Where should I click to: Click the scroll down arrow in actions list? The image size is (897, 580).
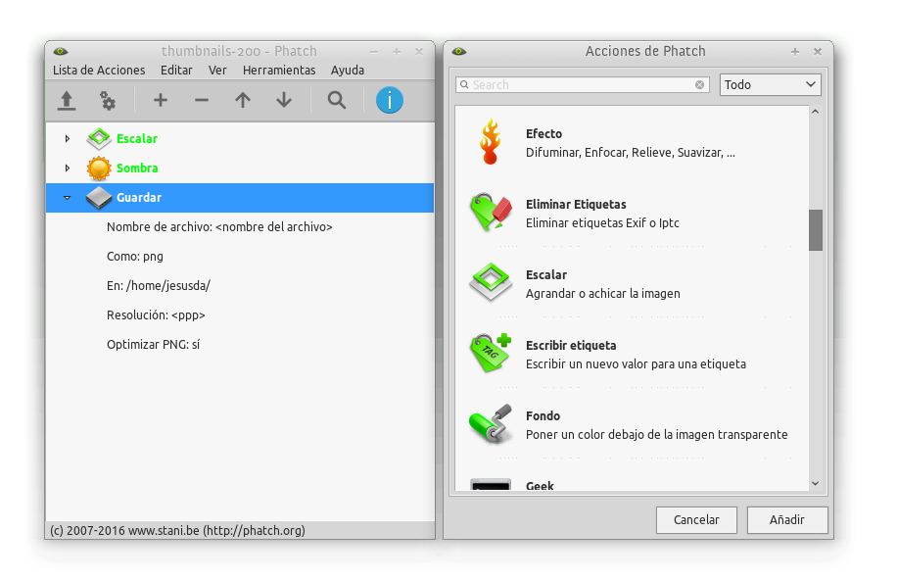pyautogui.click(x=816, y=484)
